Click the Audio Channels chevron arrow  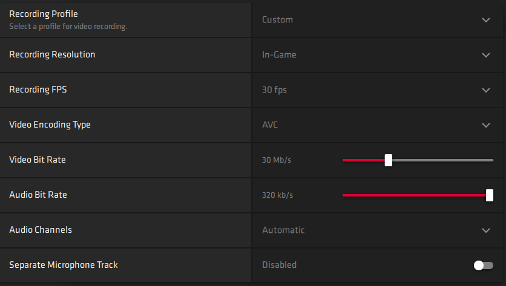pyautogui.click(x=486, y=230)
